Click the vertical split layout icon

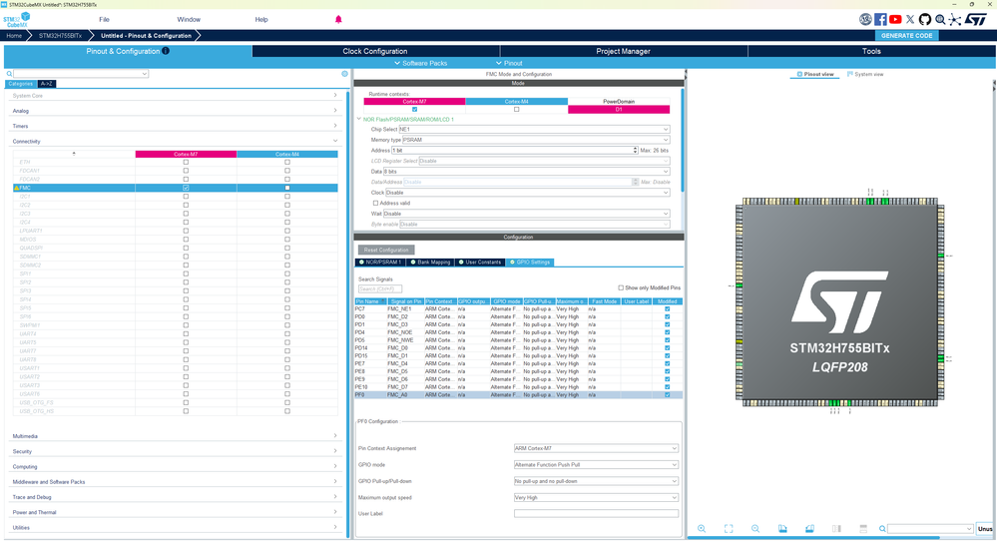point(836,529)
